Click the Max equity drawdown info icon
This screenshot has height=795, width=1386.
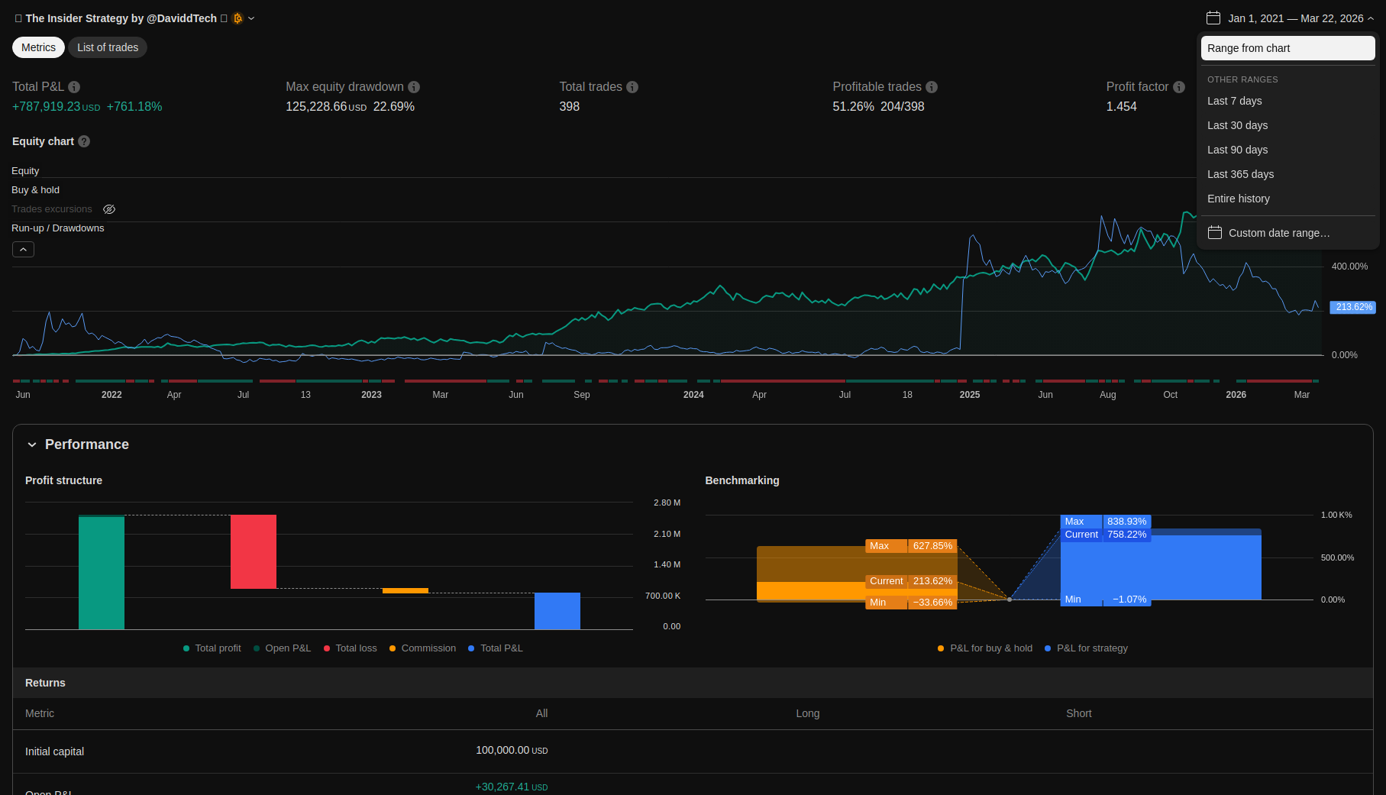point(414,87)
